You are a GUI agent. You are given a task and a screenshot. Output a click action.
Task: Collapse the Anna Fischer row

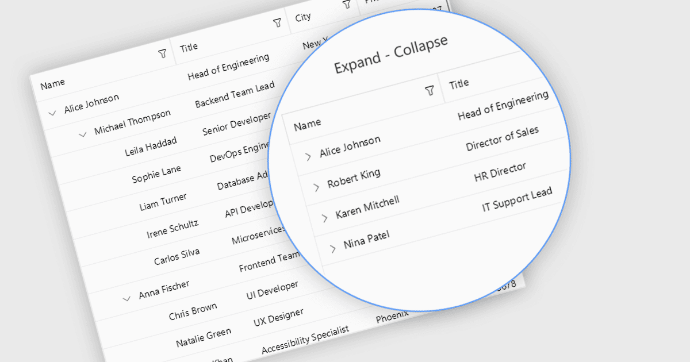(x=126, y=298)
